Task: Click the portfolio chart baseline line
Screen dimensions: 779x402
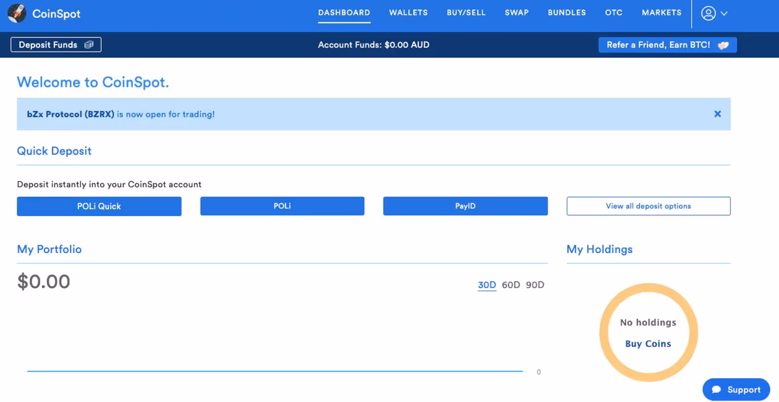Action: (x=275, y=371)
